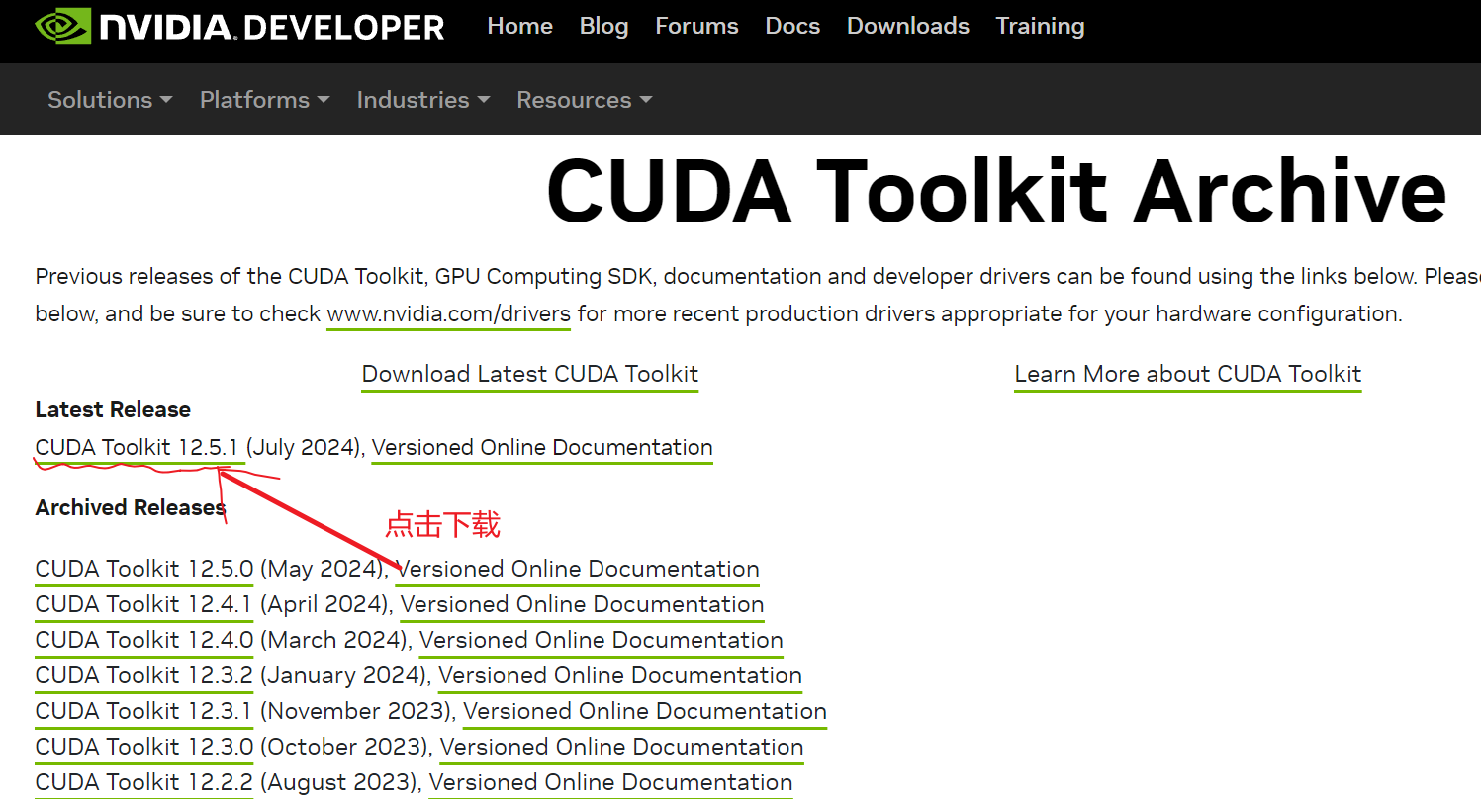The width and height of the screenshot is (1481, 799).
Task: Click the (July 2024) date text
Action: coord(303,448)
